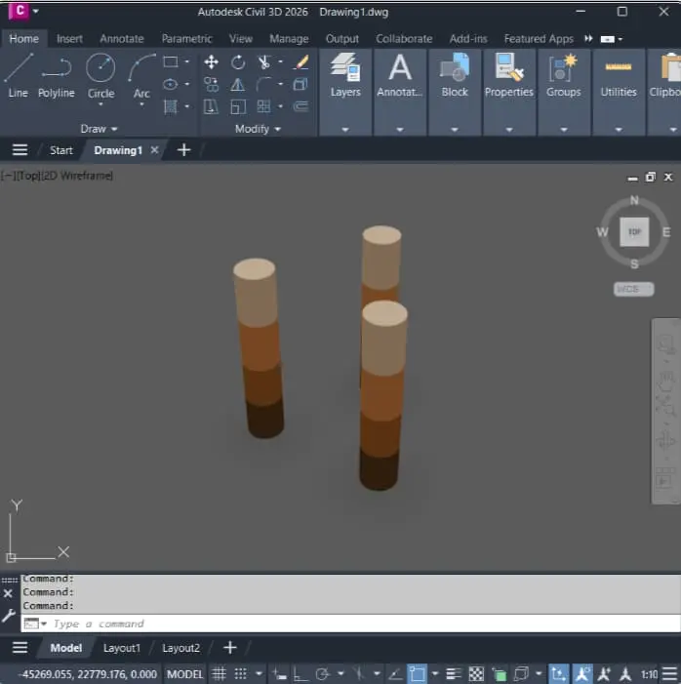Open the Rectangle tool dropdown arrow
The height and width of the screenshot is (684, 681).
(187, 61)
